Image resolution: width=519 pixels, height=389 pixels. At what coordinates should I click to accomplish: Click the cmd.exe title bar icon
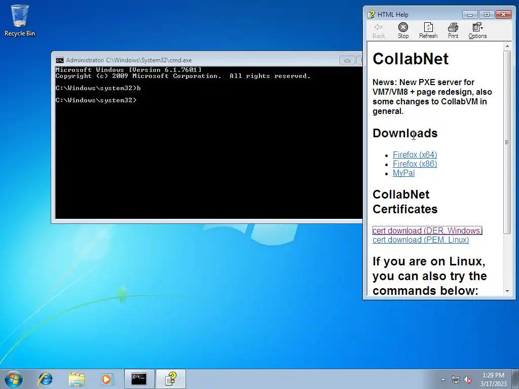tap(60, 60)
